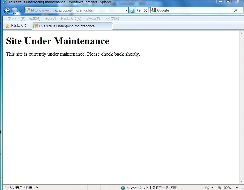This screenshot has height=190, width=244.
Task: Click the お気に入り favorites star button
Action: [x=16, y=26]
